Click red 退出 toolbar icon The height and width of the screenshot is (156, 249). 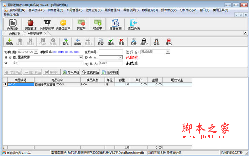click(x=169, y=42)
